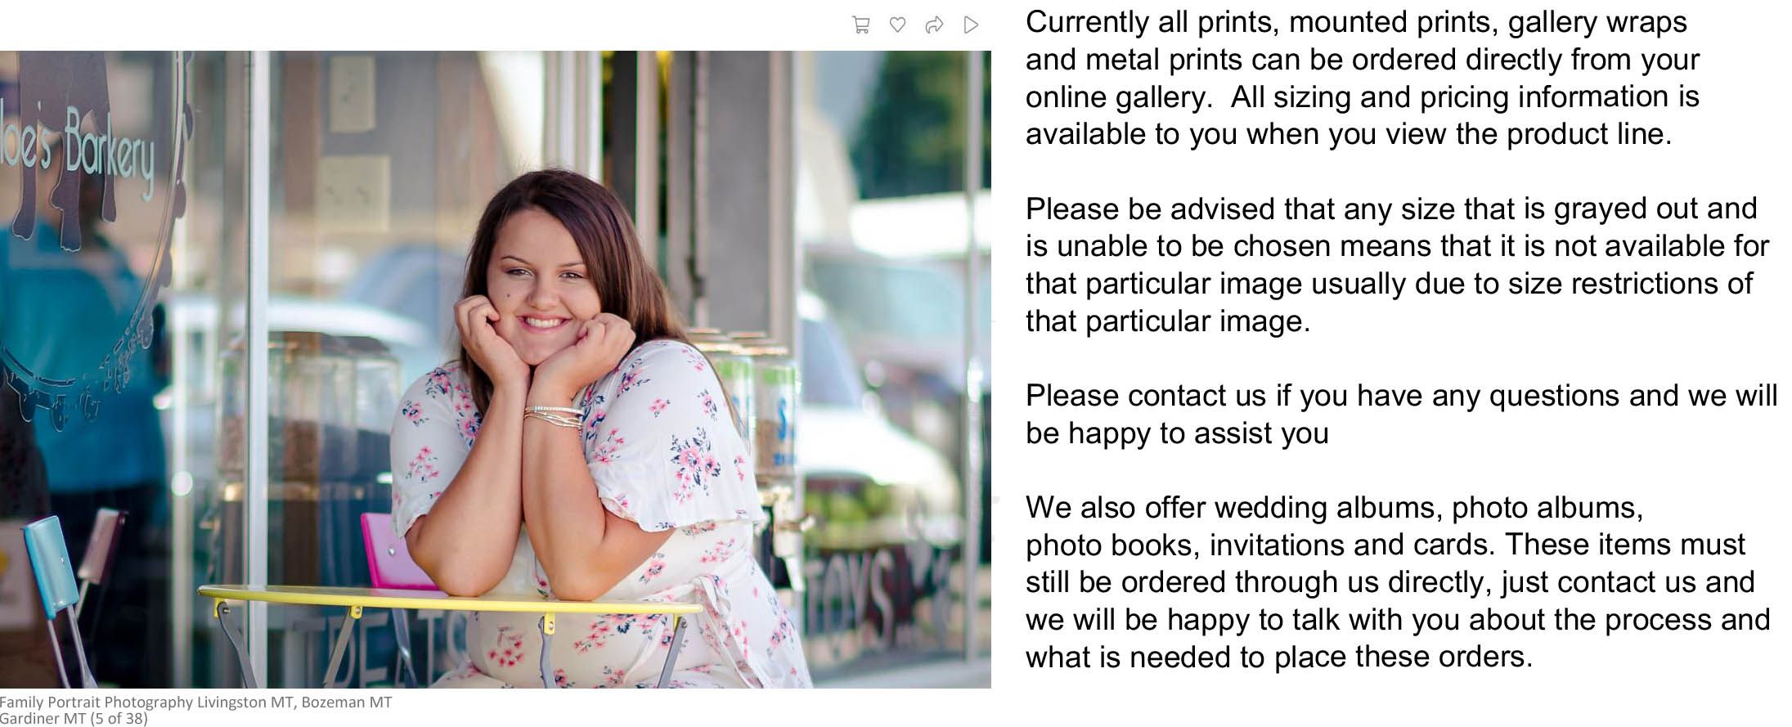The image size is (1792, 727).
Task: Start the slideshow with the play icon
Action: pos(971,25)
